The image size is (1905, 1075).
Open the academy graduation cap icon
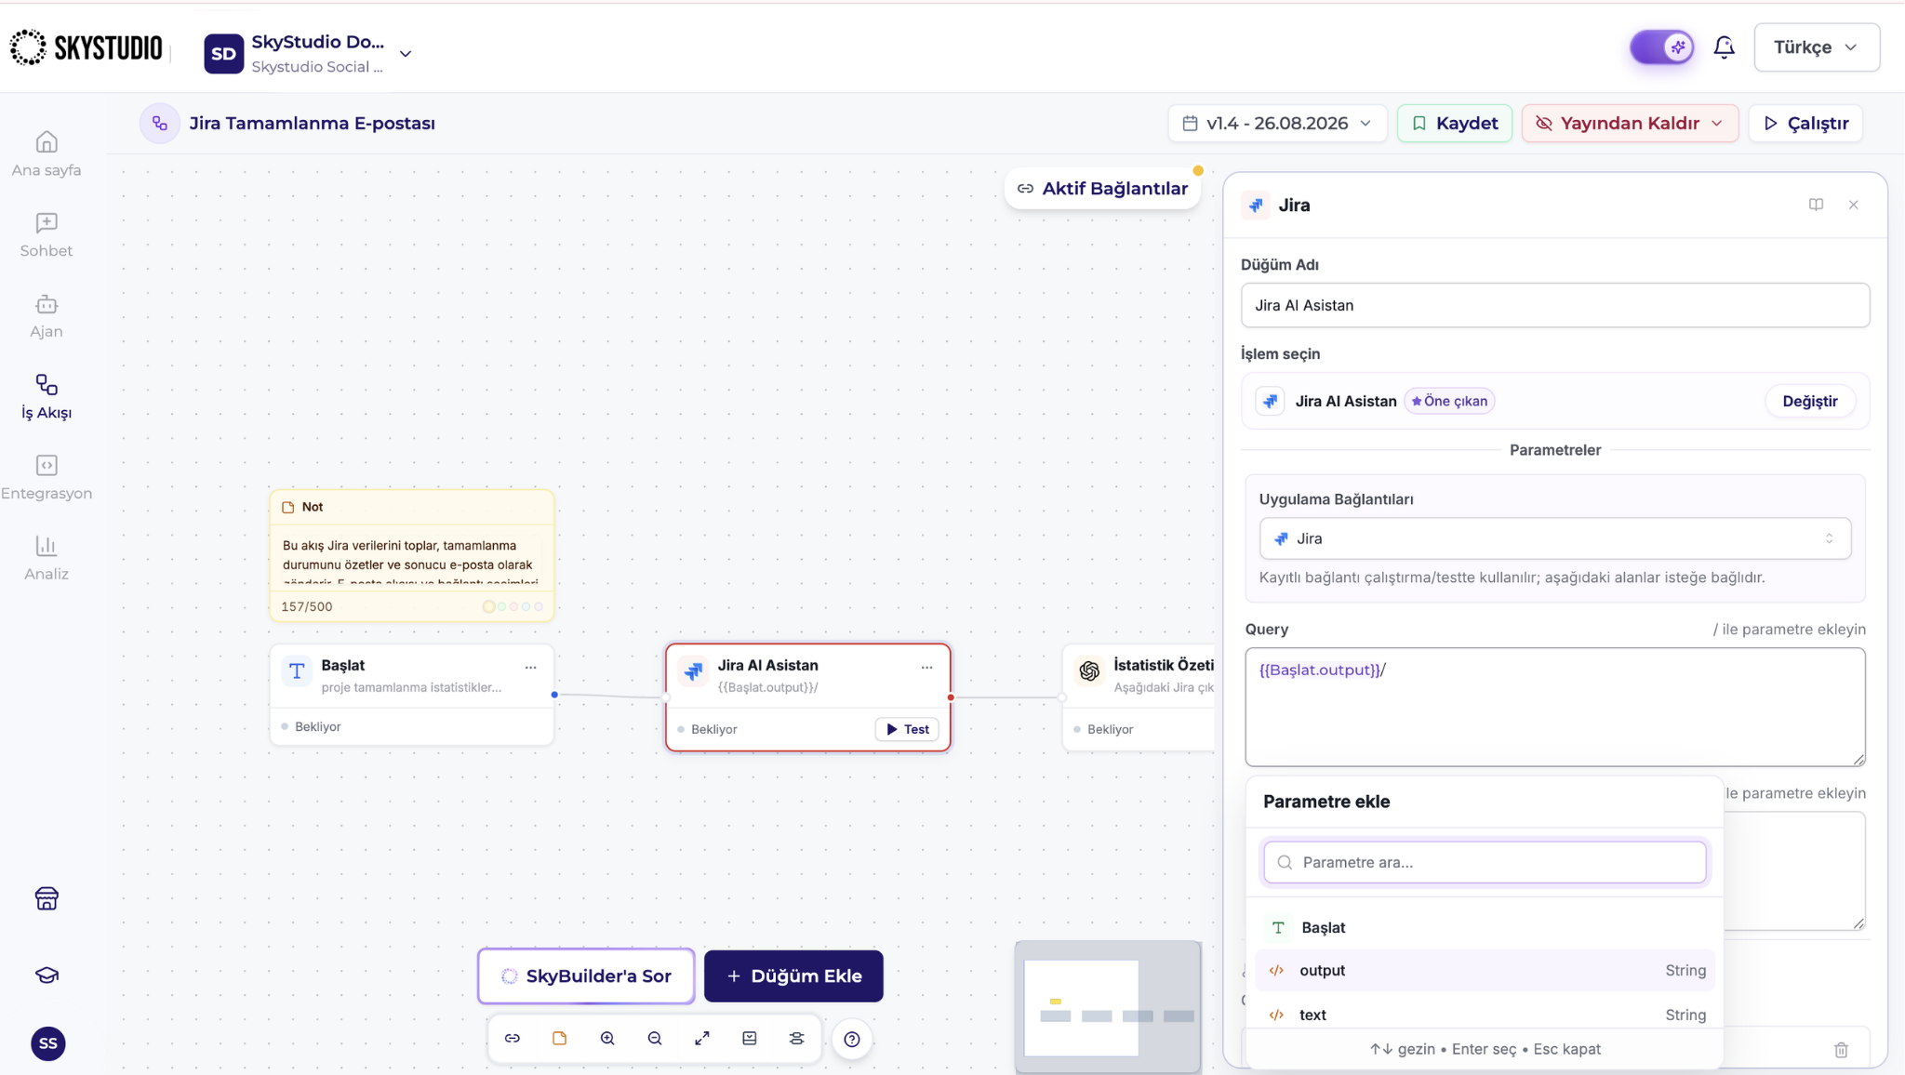coord(47,975)
